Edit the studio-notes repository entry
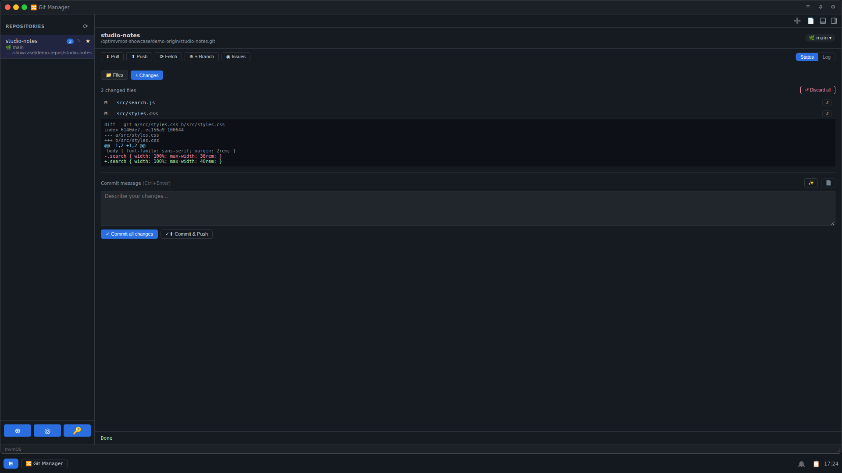The height and width of the screenshot is (473, 842). [79, 41]
